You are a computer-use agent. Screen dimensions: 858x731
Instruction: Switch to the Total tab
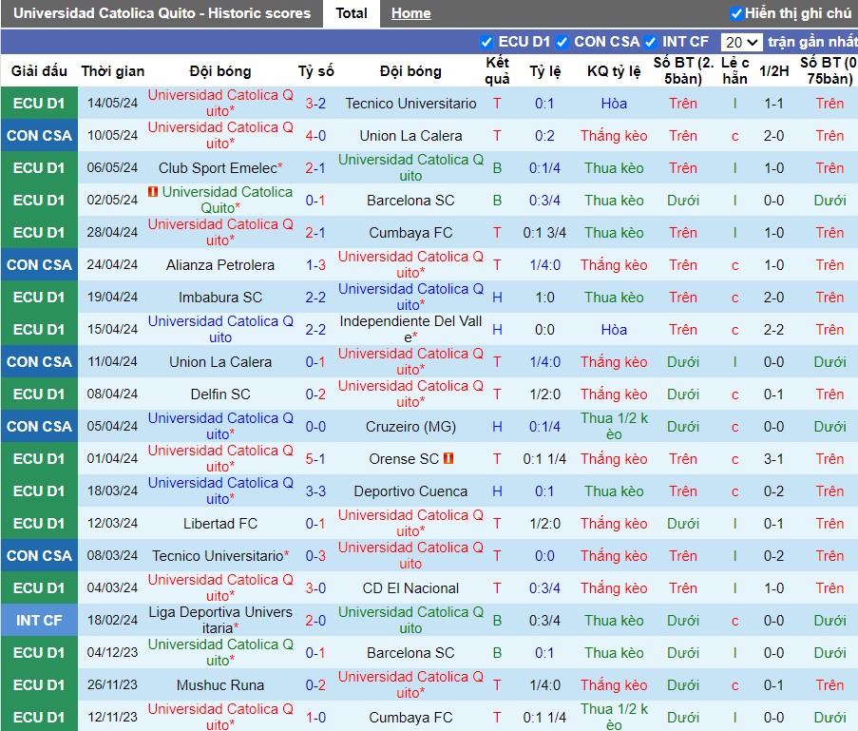tap(352, 13)
